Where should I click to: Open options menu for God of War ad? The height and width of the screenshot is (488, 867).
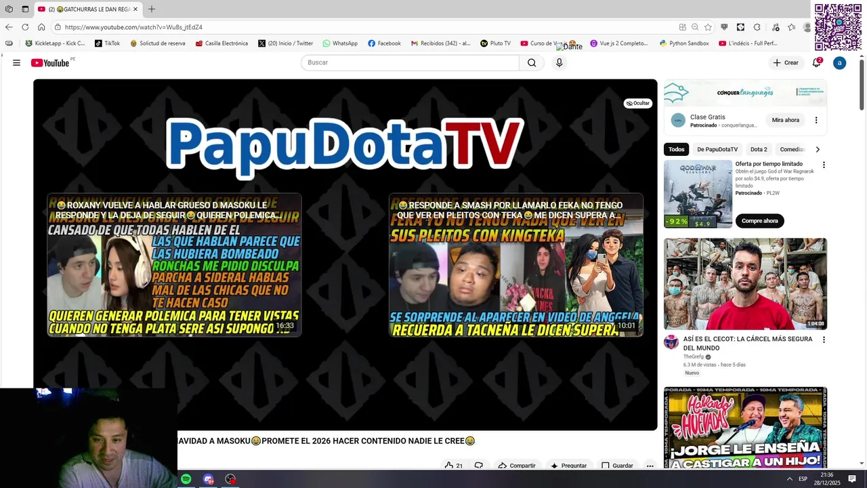pyautogui.click(x=824, y=165)
